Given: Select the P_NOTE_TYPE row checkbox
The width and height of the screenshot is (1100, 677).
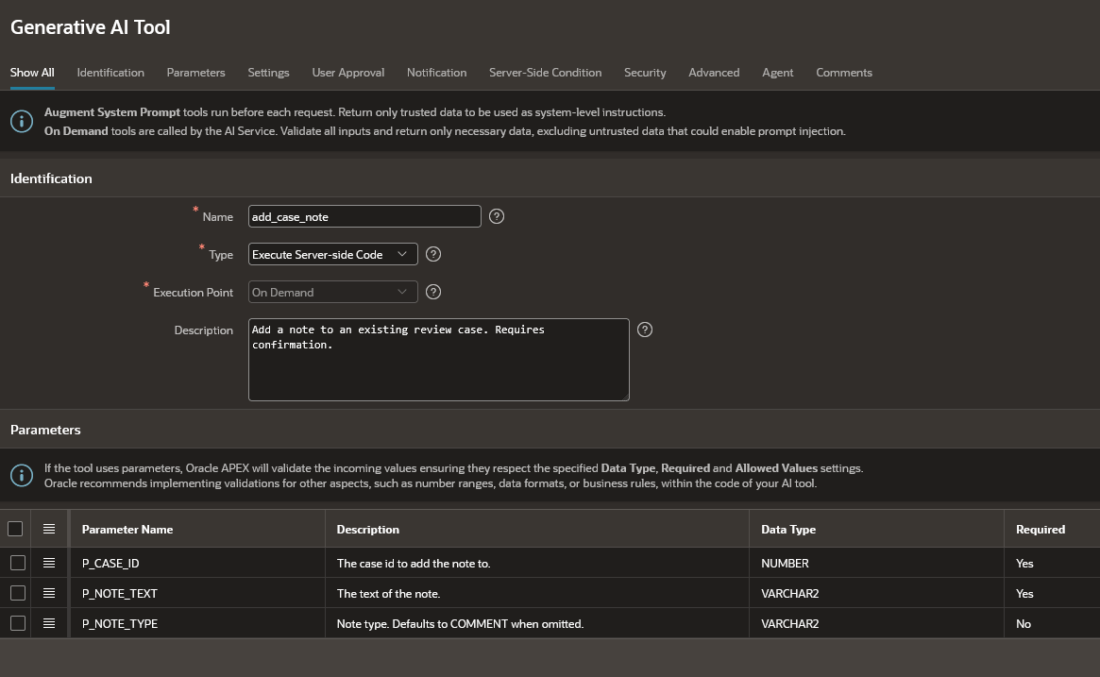Looking at the screenshot, I should tap(18, 623).
